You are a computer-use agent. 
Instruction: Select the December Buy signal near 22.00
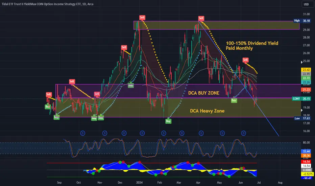131,85
